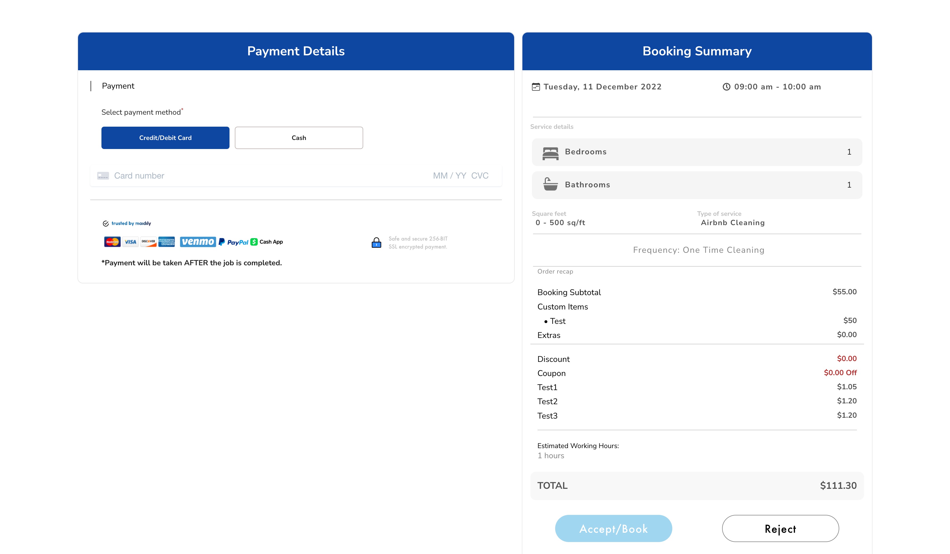Click the Payment Details header

tap(296, 51)
